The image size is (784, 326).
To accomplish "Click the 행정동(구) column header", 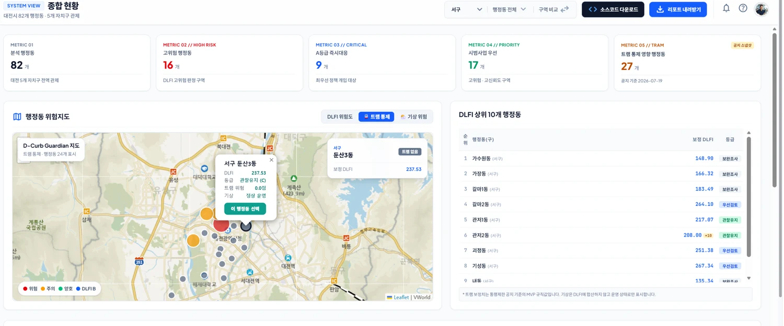I will 483,139.
